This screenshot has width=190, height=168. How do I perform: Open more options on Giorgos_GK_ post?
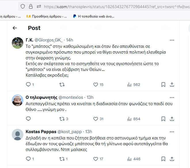(172, 40)
